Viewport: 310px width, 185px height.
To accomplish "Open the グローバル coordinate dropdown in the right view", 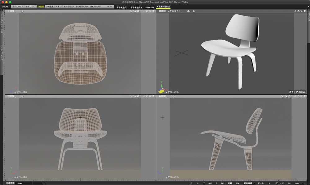I will tap(172, 177).
